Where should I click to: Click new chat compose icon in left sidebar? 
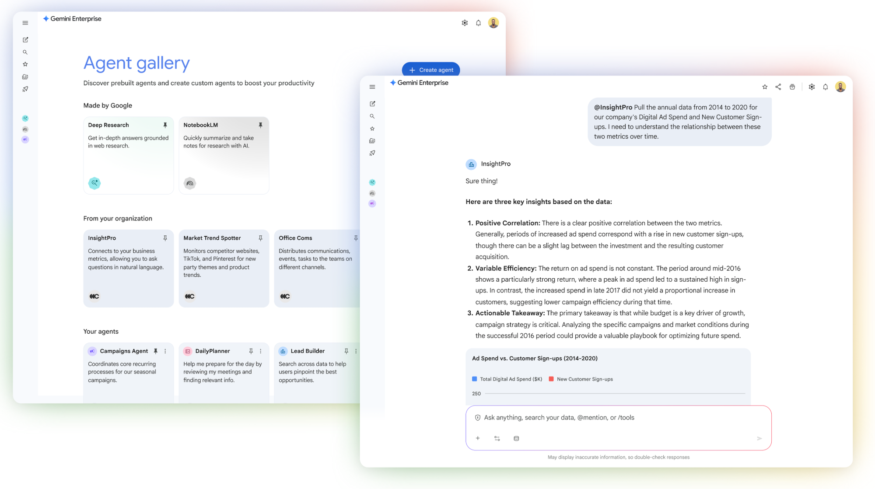[25, 40]
